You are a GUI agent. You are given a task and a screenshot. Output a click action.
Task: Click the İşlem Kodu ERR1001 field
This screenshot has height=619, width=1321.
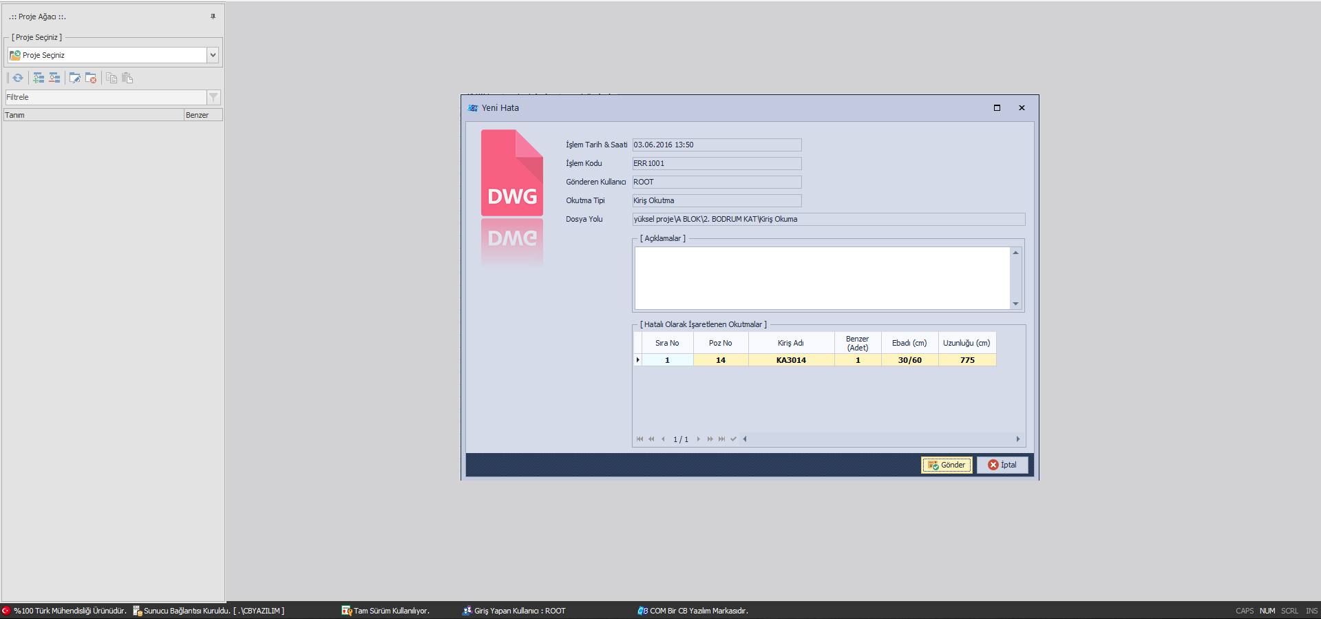[717, 163]
